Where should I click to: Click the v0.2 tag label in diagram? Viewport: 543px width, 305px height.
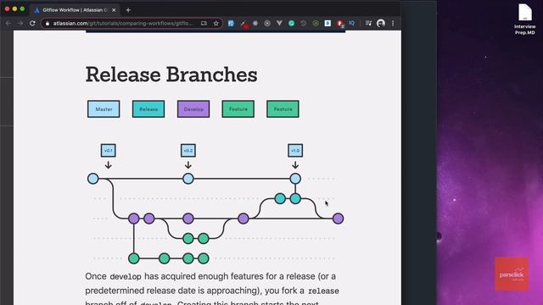(188, 151)
